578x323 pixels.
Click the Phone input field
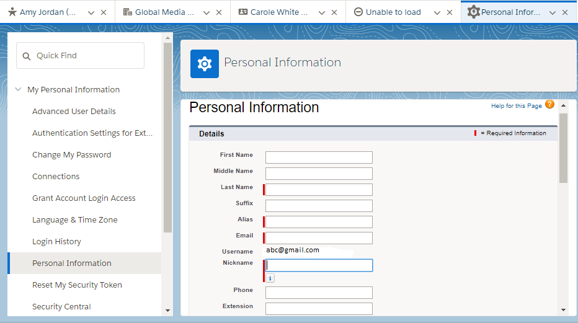tap(319, 293)
